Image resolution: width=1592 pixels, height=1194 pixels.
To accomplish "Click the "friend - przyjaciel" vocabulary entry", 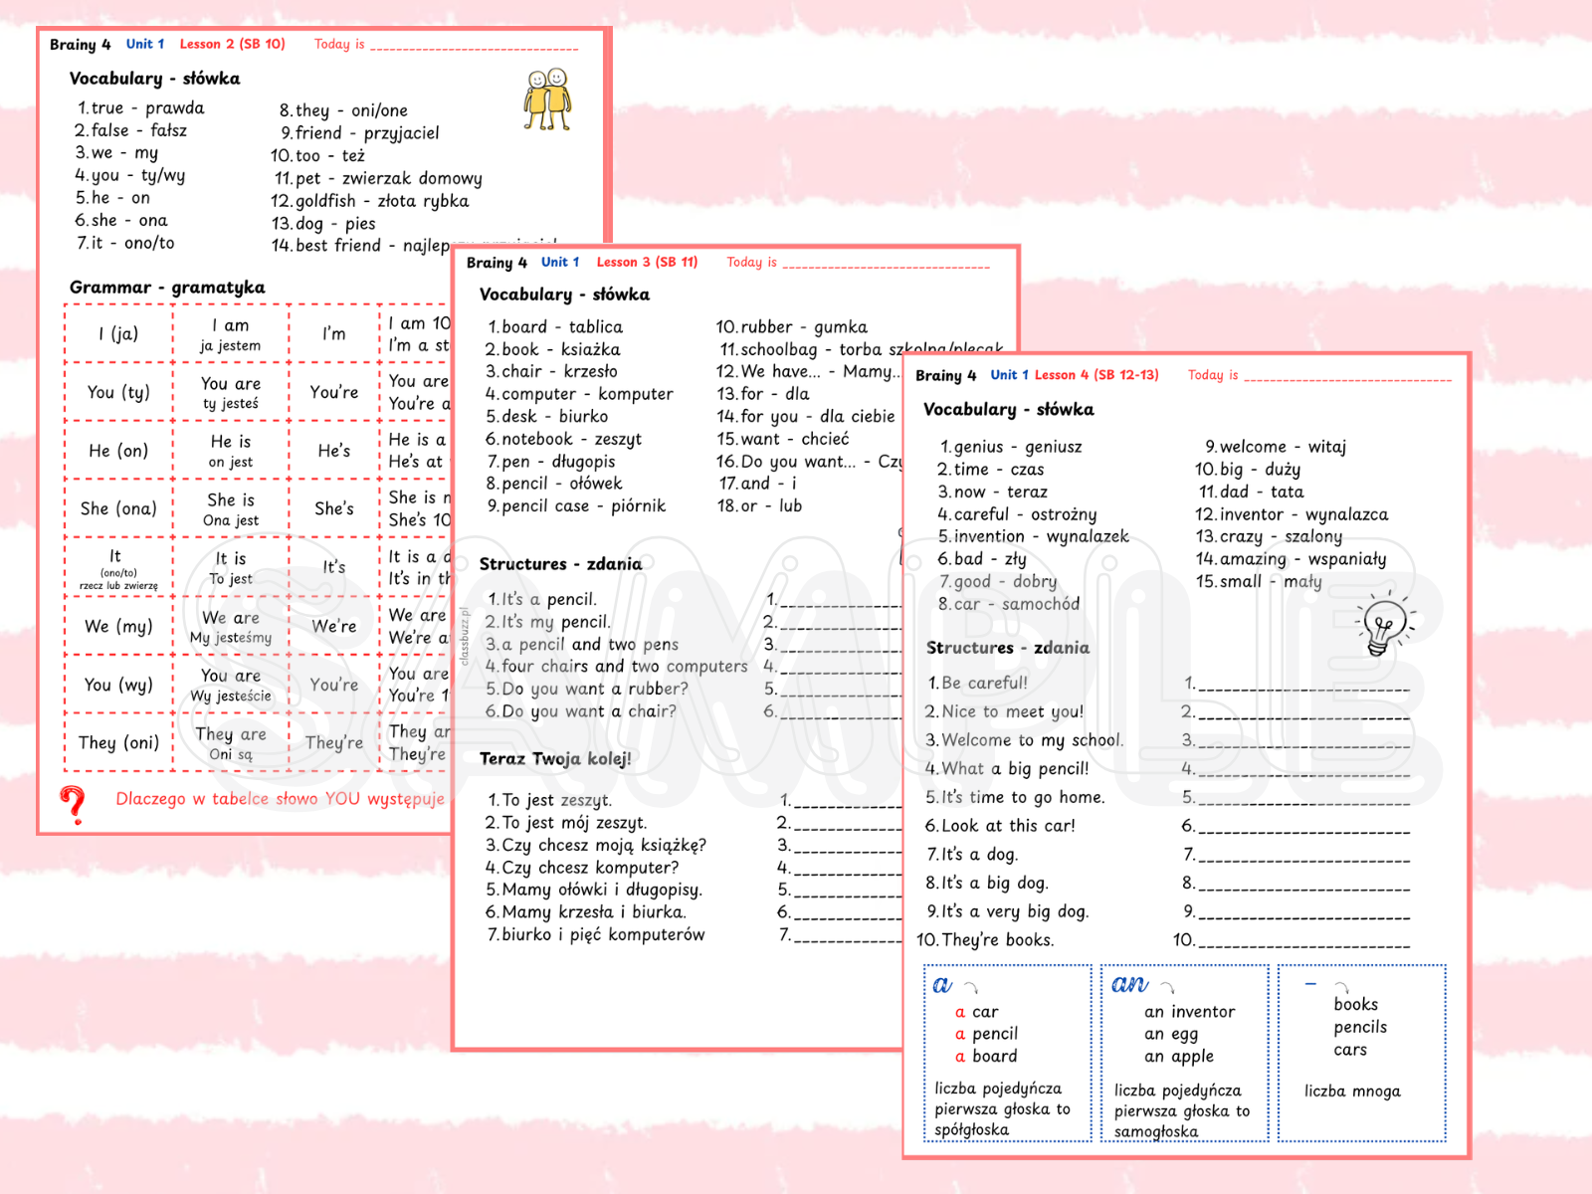I will tap(359, 133).
